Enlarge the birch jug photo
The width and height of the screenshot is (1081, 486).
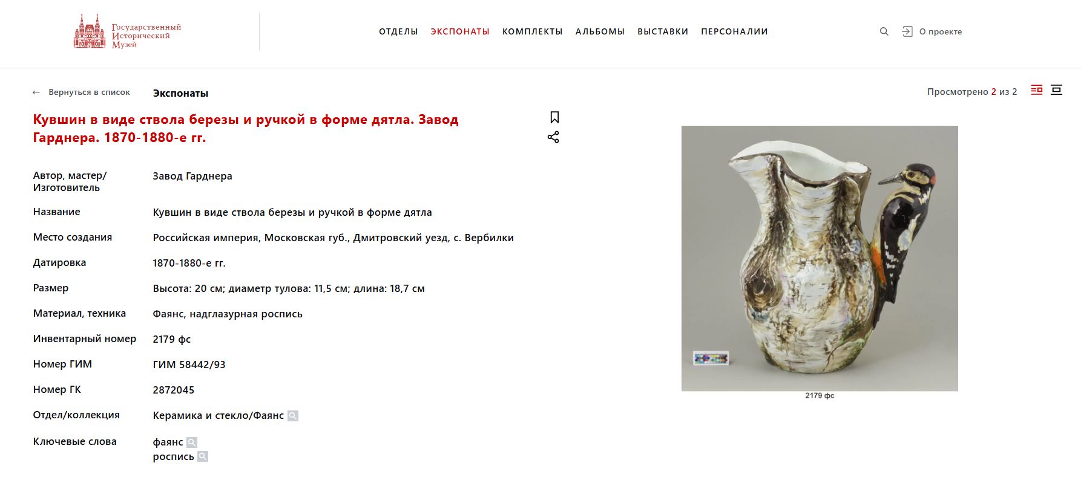click(x=820, y=258)
